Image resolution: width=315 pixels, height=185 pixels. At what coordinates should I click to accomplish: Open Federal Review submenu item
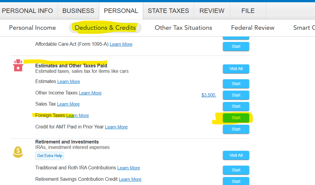click(253, 28)
